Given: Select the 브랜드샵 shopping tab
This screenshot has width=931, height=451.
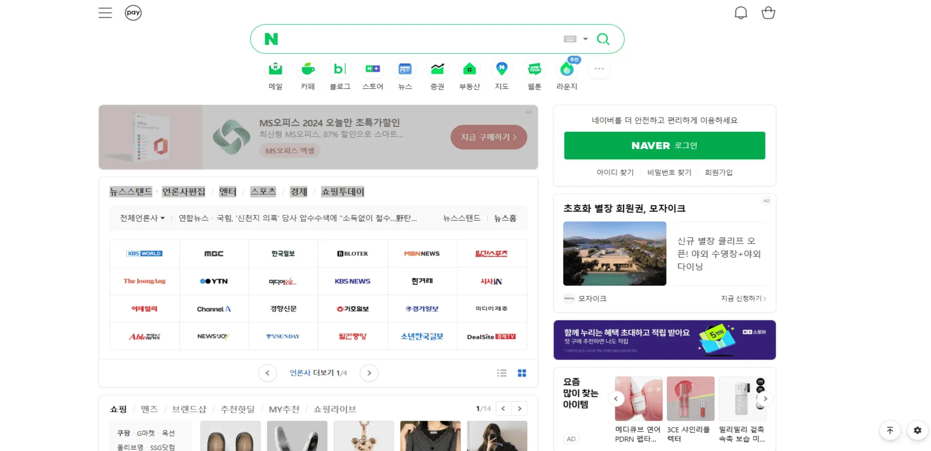Looking at the screenshot, I should coord(189,409).
